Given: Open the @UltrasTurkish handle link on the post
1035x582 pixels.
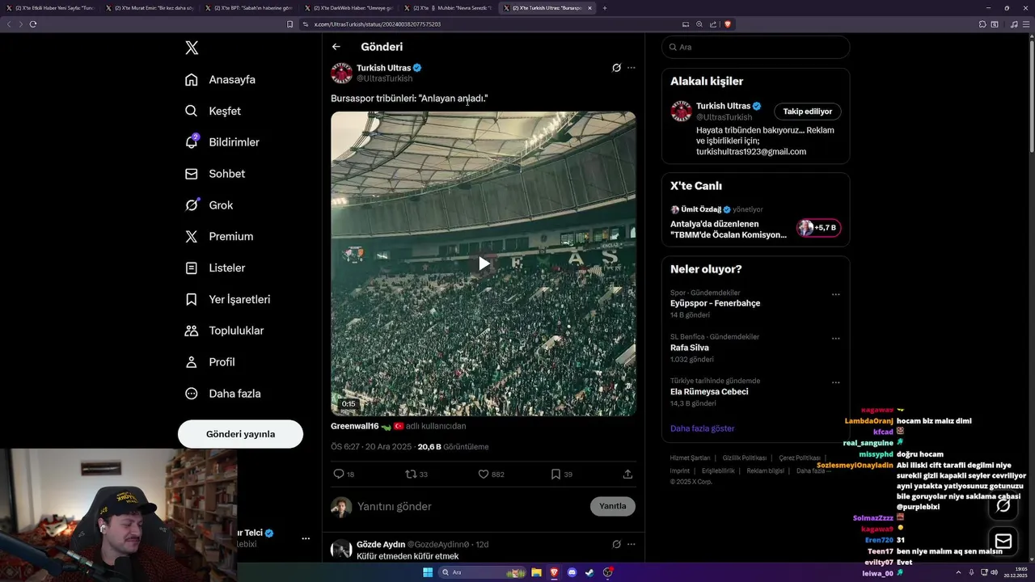Looking at the screenshot, I should coord(385,78).
